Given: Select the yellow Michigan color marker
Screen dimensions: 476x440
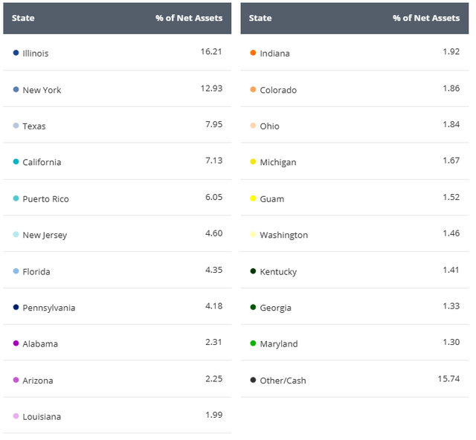Looking at the screenshot, I should (x=253, y=162).
